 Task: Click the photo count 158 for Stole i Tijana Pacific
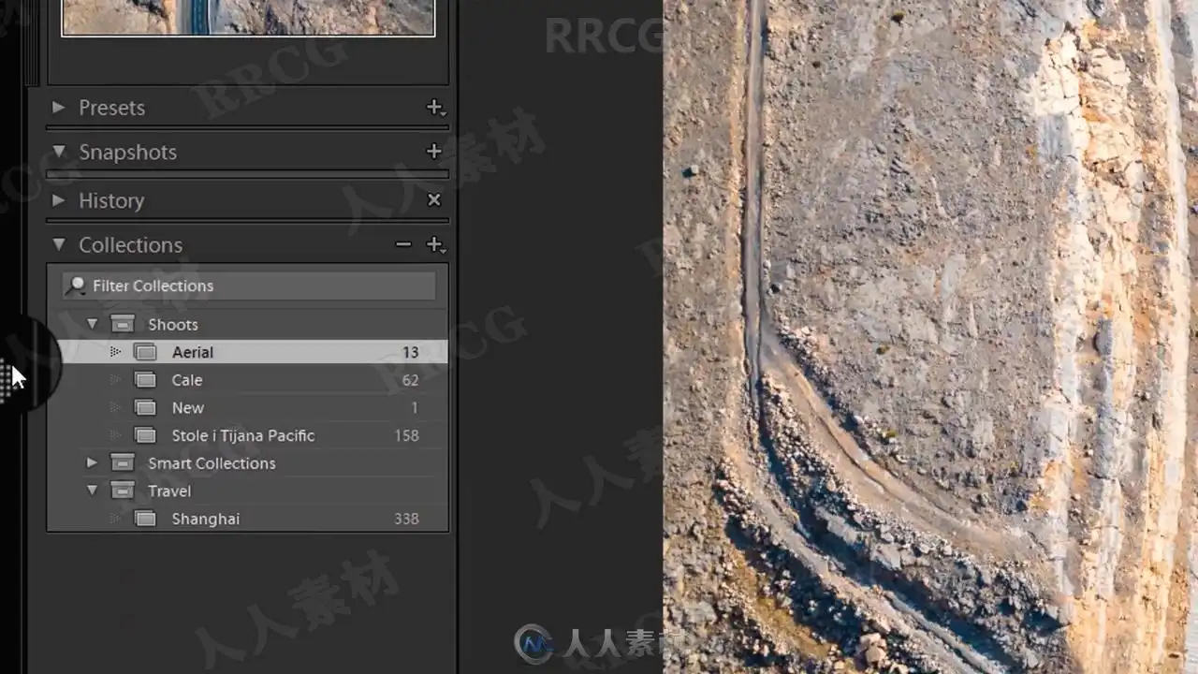pyautogui.click(x=406, y=435)
